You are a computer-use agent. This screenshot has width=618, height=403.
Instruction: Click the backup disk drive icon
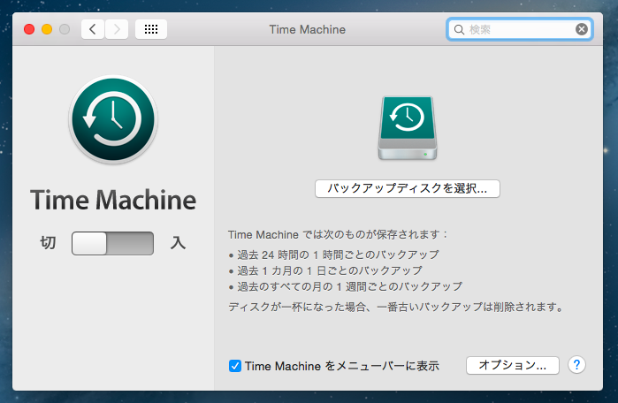click(408, 128)
